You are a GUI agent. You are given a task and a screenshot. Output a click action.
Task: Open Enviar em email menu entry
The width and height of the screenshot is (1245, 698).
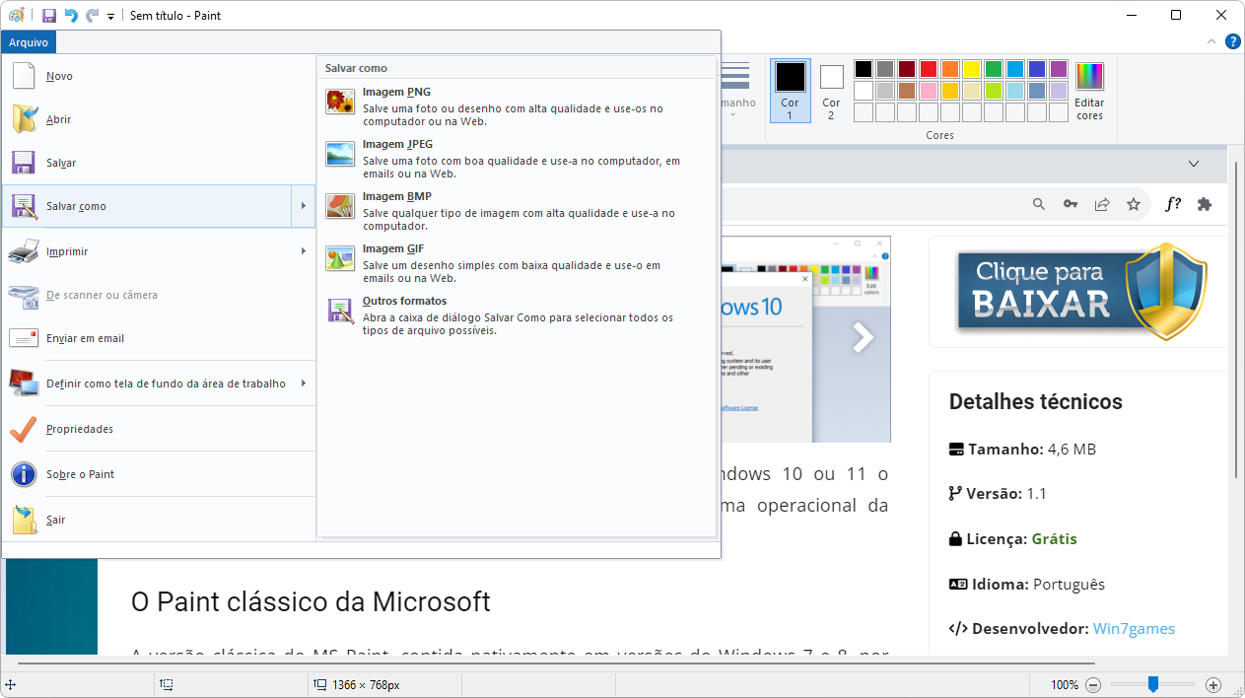click(159, 338)
